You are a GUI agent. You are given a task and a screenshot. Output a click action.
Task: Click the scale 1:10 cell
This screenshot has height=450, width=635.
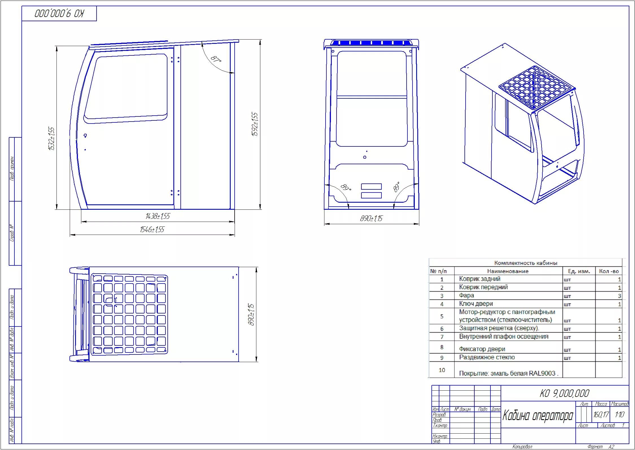(x=619, y=415)
